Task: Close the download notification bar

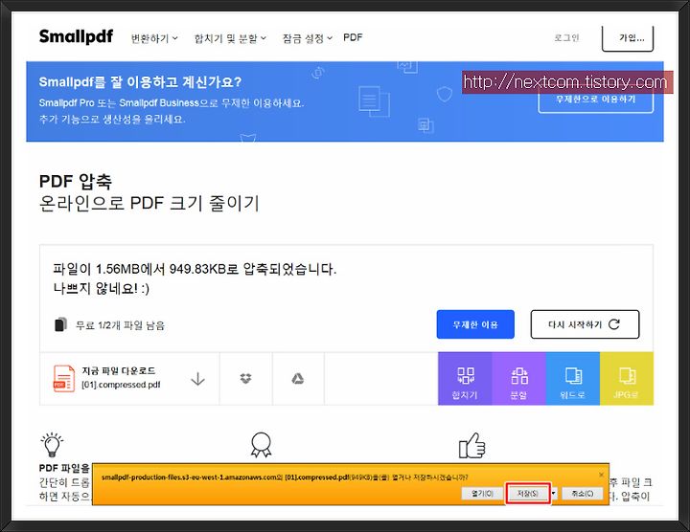Action: [x=601, y=475]
